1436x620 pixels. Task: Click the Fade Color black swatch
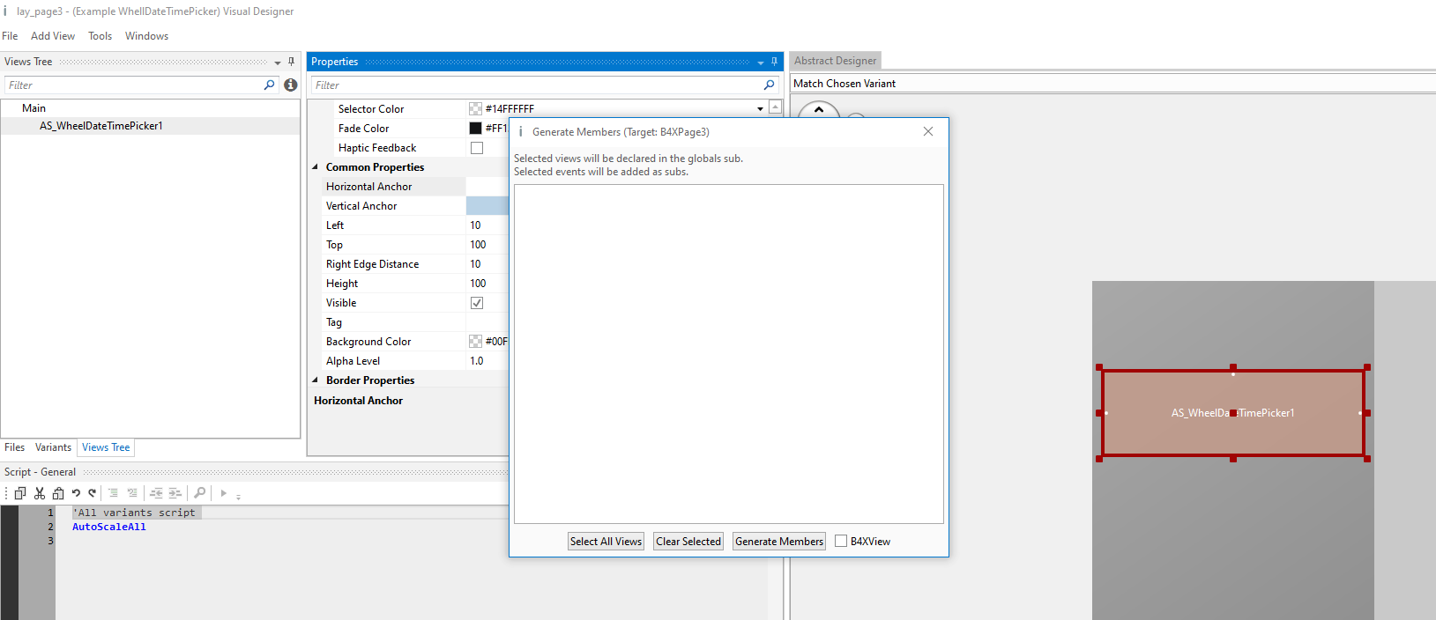coord(475,129)
